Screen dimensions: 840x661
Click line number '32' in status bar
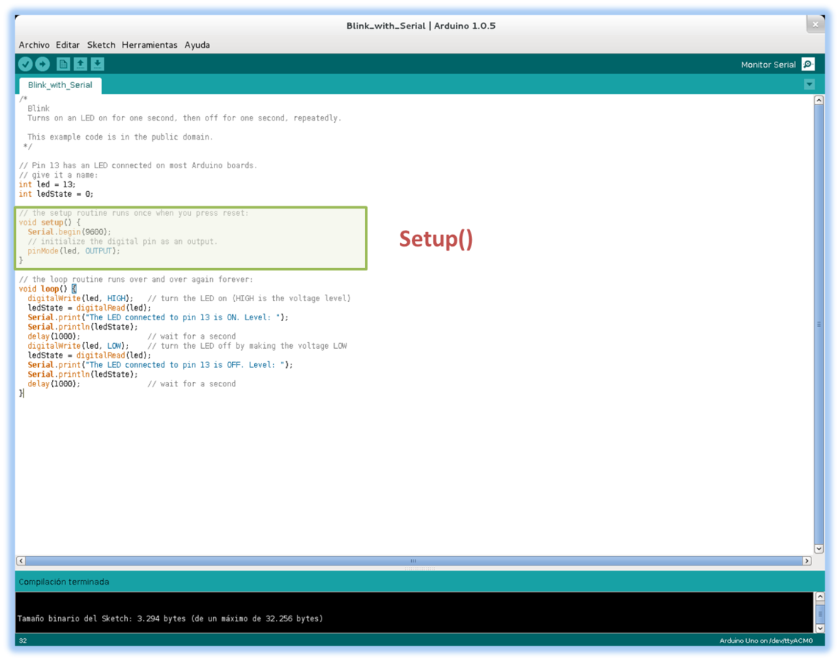coord(23,640)
